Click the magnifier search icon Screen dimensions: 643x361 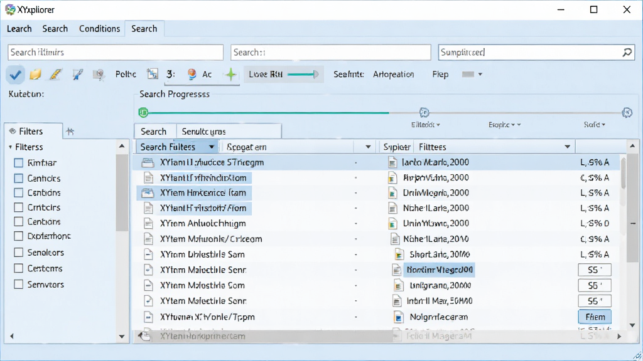click(x=627, y=53)
